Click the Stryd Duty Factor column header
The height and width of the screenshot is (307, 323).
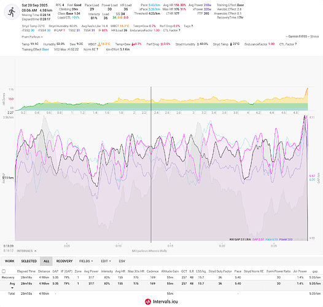[x=220, y=271]
